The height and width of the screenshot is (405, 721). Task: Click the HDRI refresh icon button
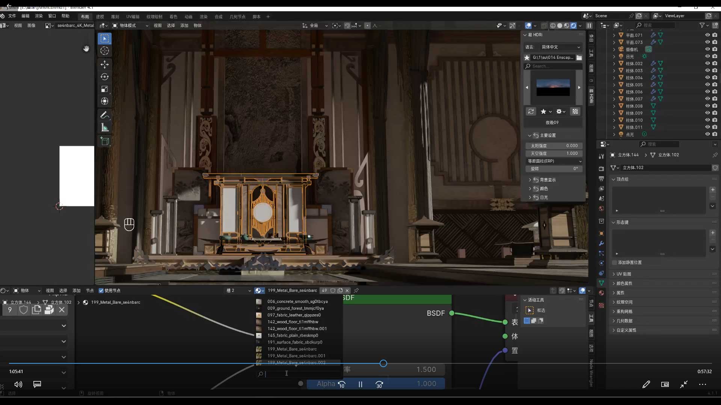coord(531,111)
